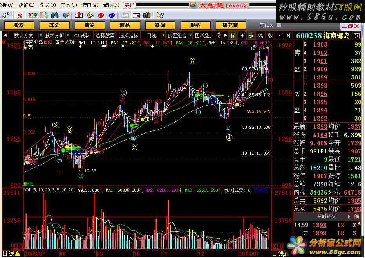Click the panel window icon beside 移
Screen dimensions: 365x258
tap(279, 35)
